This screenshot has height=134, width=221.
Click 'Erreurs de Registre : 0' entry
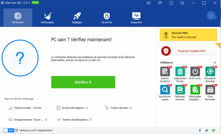75,108
